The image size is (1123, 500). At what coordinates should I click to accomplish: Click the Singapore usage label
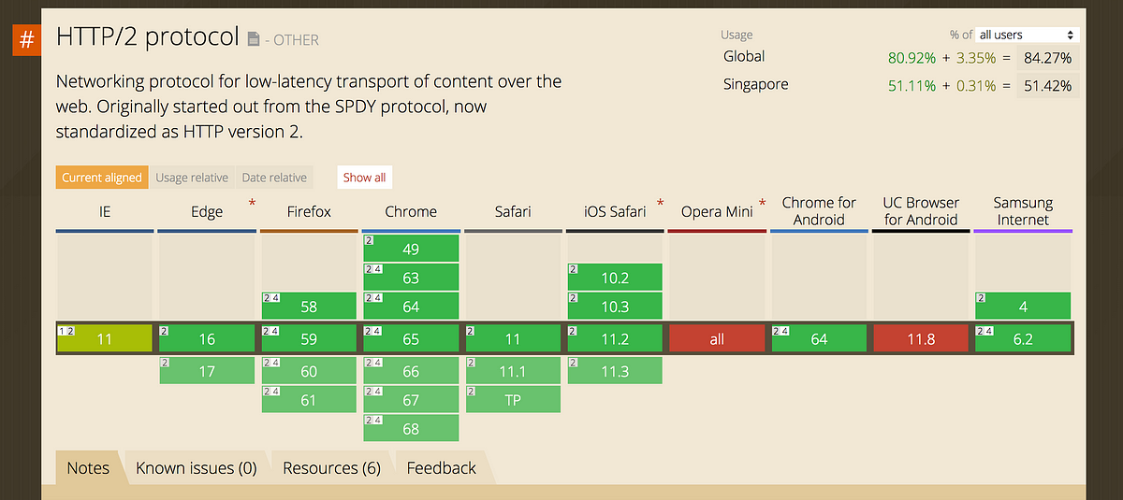click(x=756, y=84)
